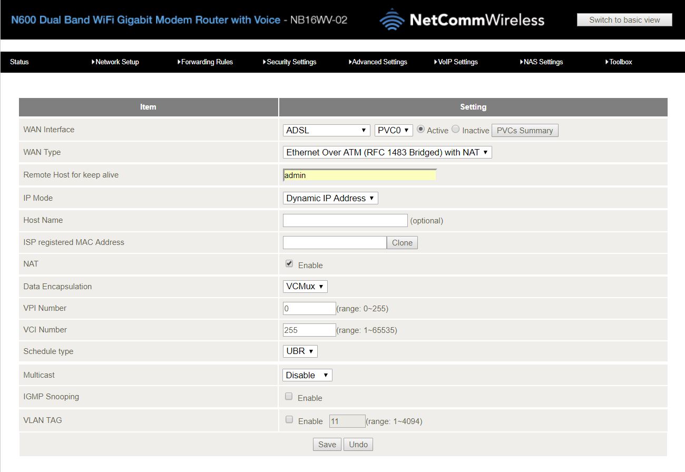Click the 'WAN Interface' row label

[49, 130]
